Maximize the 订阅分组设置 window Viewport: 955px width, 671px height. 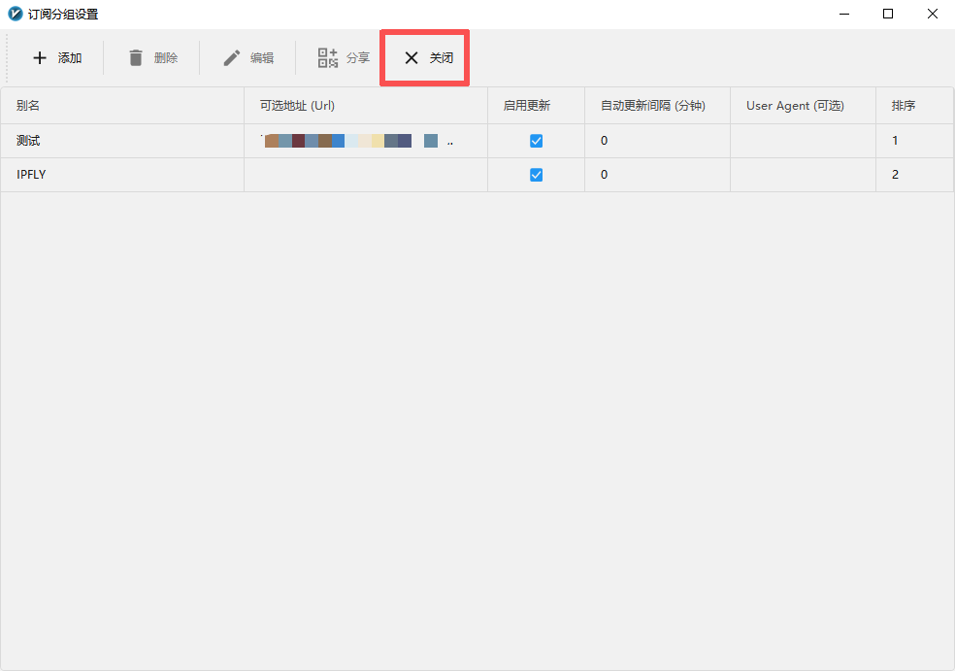point(887,14)
